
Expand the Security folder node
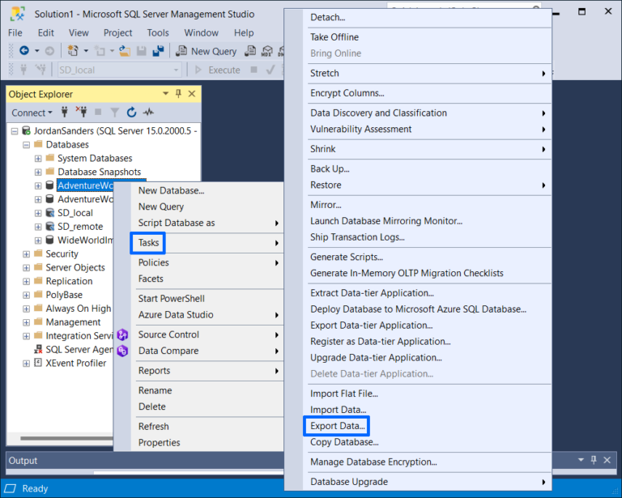[x=26, y=254]
